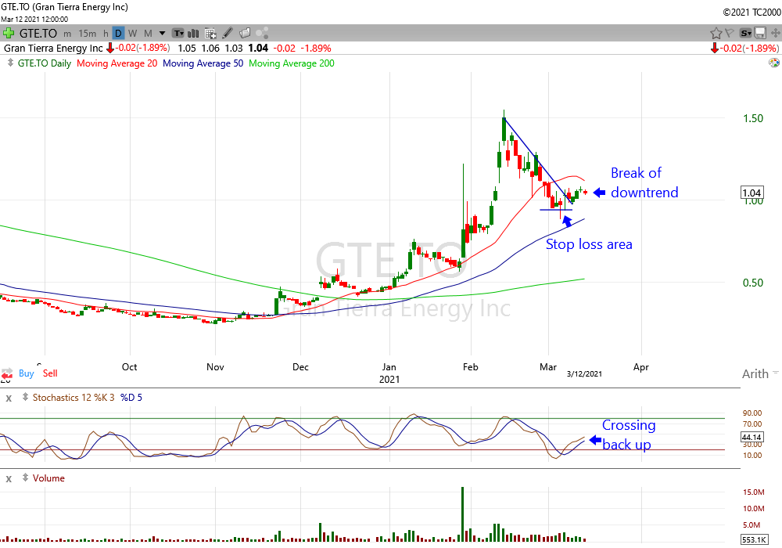
Task: Open the calendar add-note icon
Action: (210, 34)
